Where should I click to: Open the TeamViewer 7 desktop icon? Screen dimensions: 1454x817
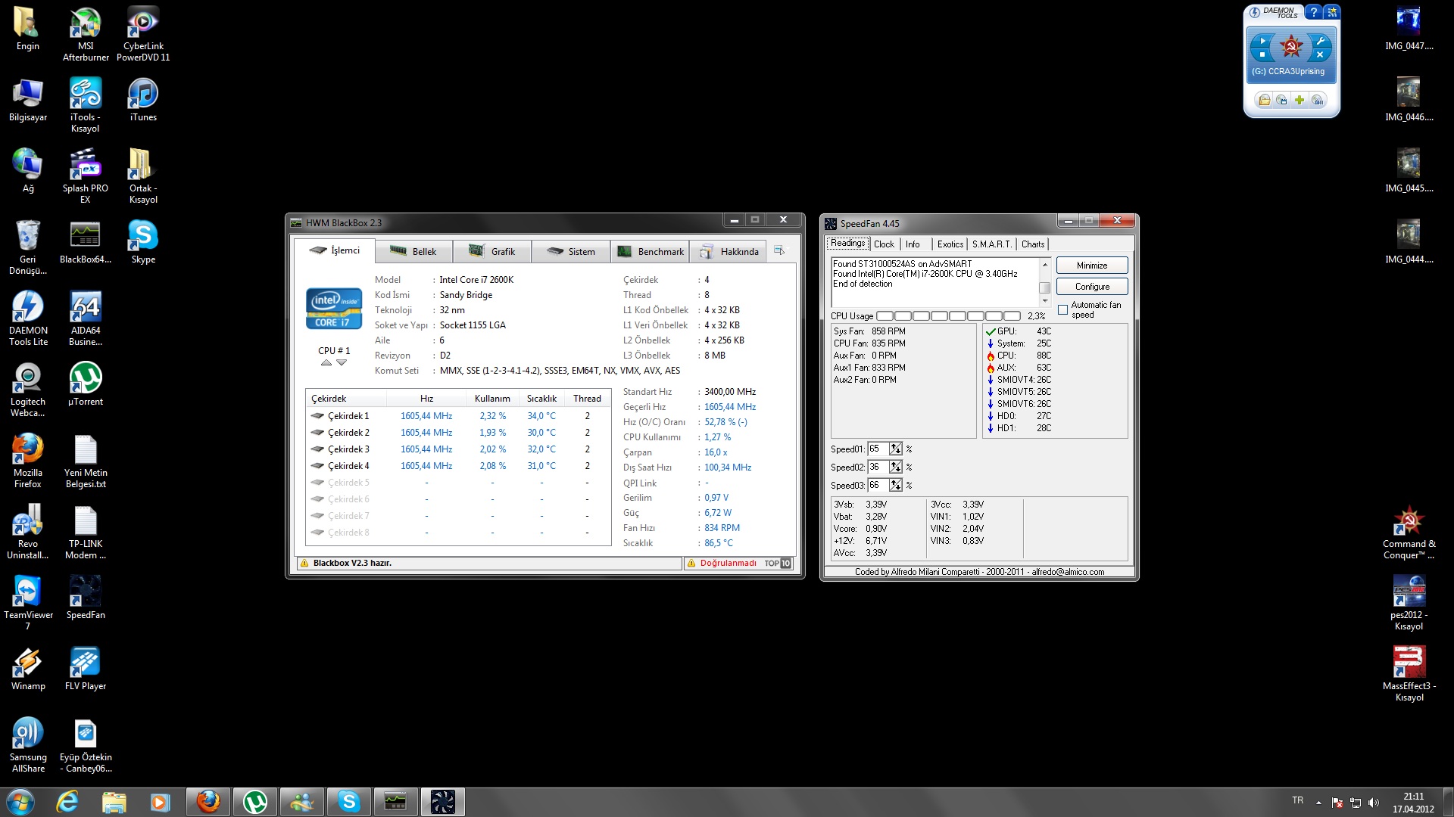pyautogui.click(x=28, y=603)
